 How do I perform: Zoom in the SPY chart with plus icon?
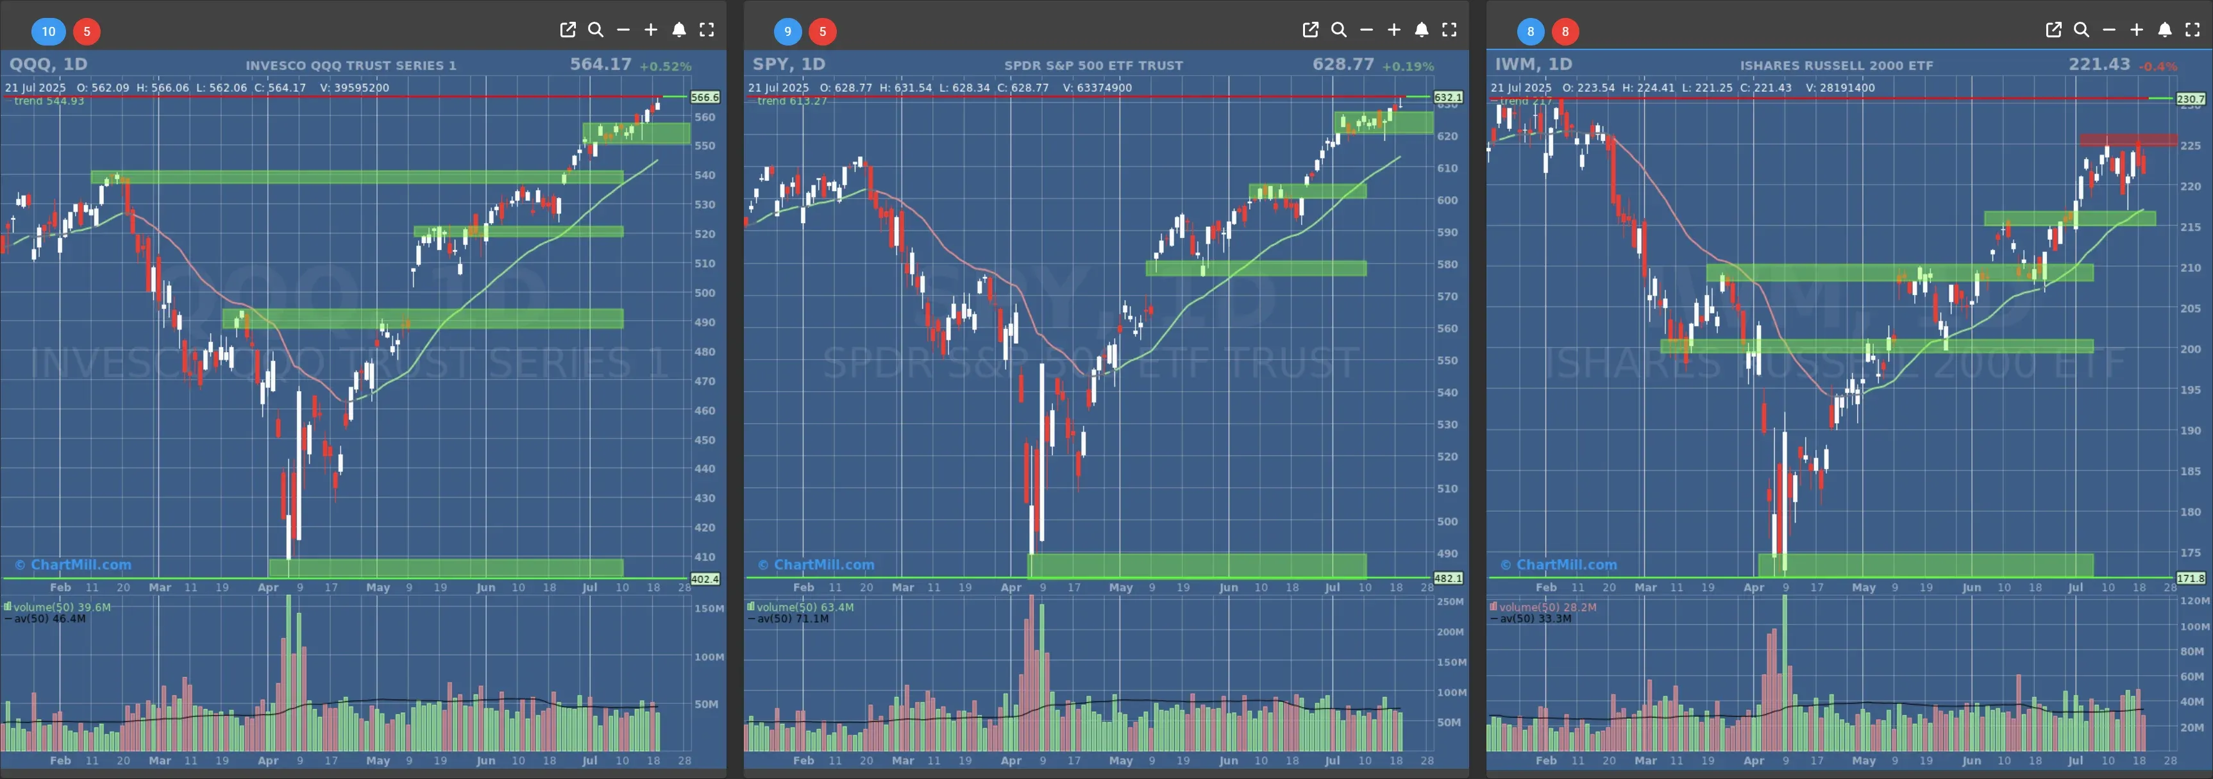point(1393,30)
